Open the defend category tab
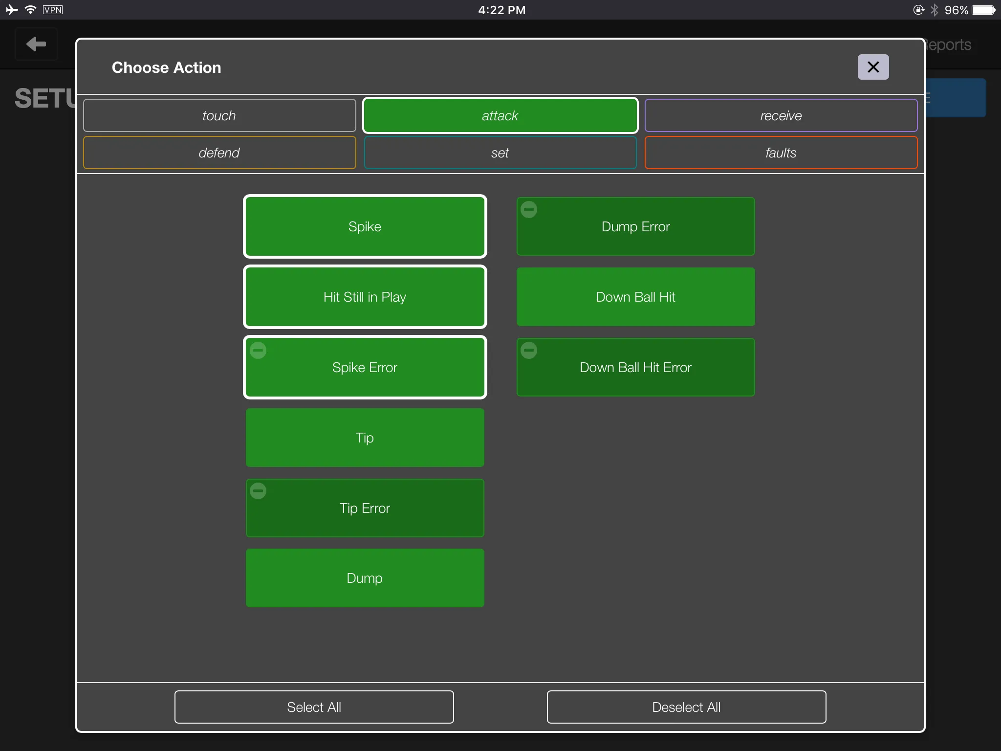 click(219, 152)
